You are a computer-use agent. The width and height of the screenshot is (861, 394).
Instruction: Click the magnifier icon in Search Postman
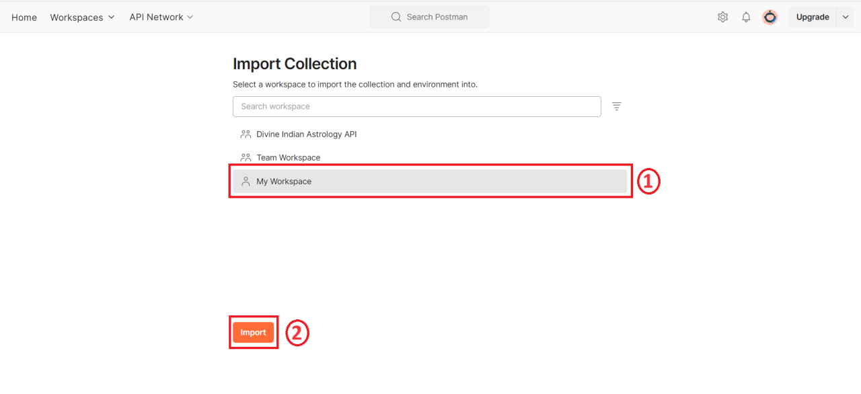coord(396,17)
